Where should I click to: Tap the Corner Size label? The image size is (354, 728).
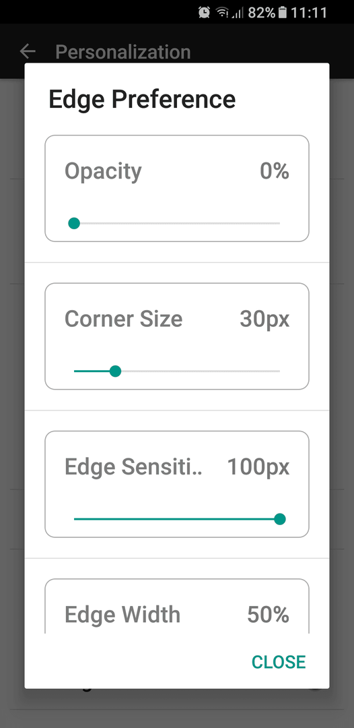[123, 319]
